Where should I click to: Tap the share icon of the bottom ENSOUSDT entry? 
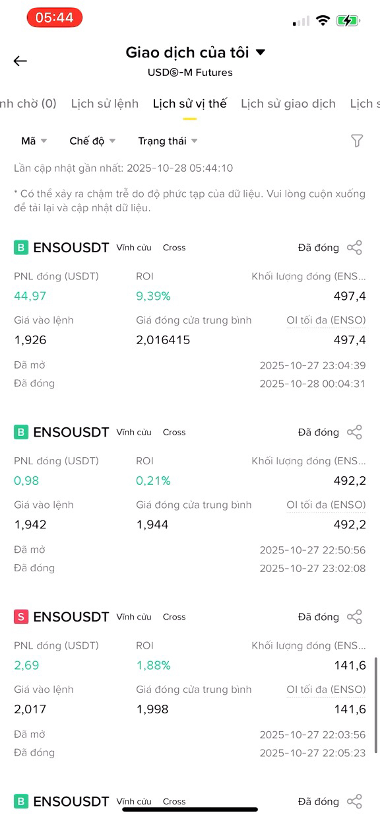click(355, 801)
